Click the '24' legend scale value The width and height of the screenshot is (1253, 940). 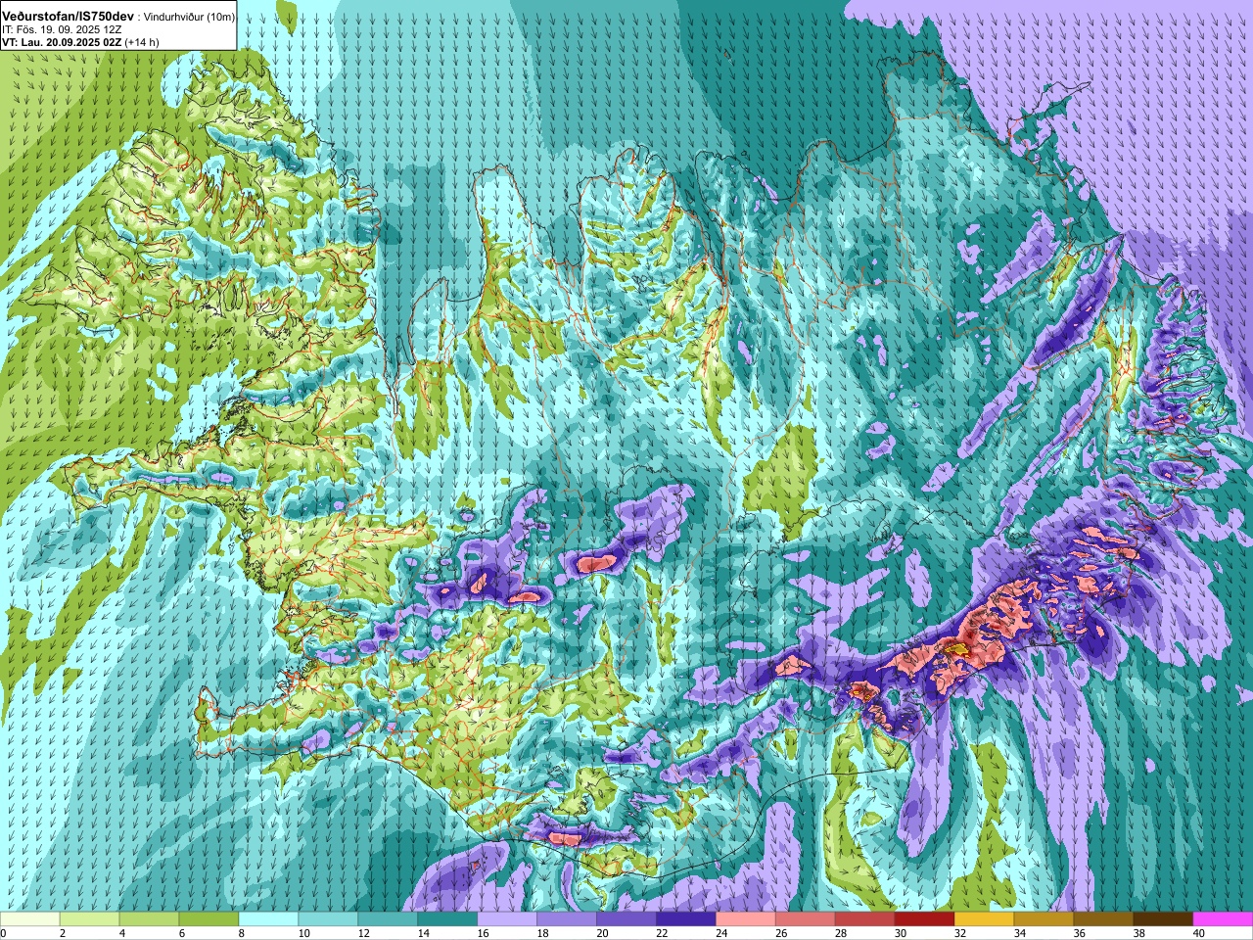(x=721, y=933)
